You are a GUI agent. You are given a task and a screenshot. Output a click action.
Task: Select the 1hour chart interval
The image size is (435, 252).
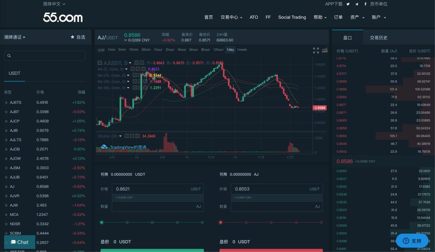click(x=158, y=50)
